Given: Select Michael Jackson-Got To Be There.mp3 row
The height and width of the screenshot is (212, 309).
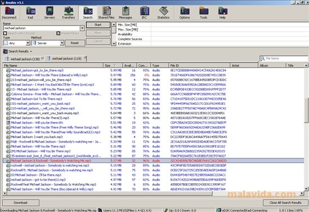Looking at the screenshot, I should point(153,99).
